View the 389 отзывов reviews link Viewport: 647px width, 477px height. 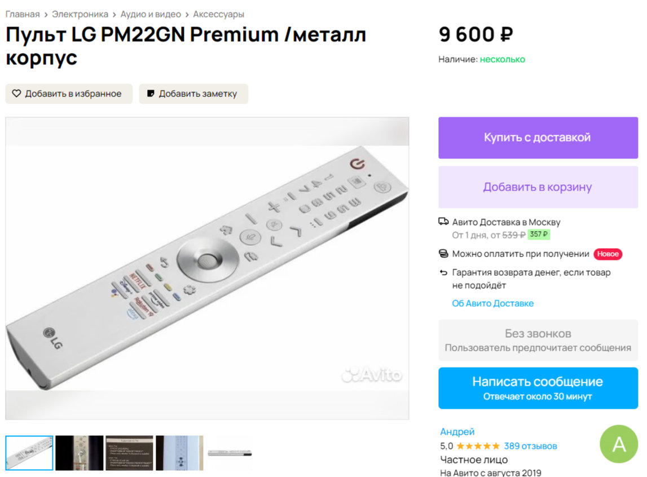(x=530, y=446)
